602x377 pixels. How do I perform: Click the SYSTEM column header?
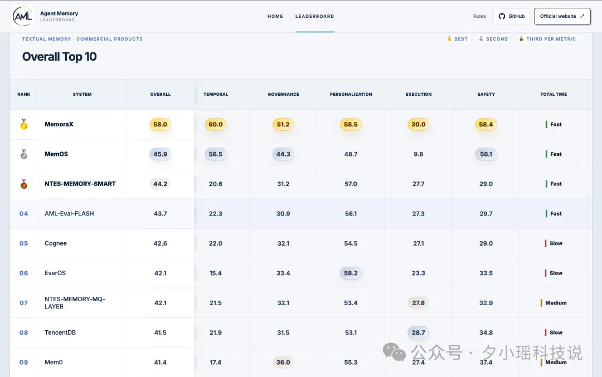tap(82, 94)
